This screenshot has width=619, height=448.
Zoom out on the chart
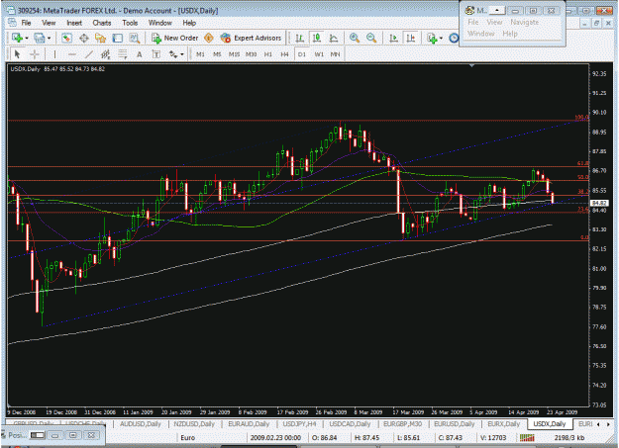pos(371,39)
